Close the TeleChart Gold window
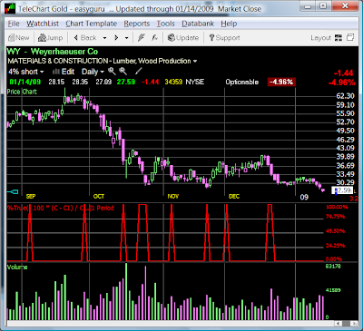Screen dimensions: 363x331 click(x=345, y=5)
